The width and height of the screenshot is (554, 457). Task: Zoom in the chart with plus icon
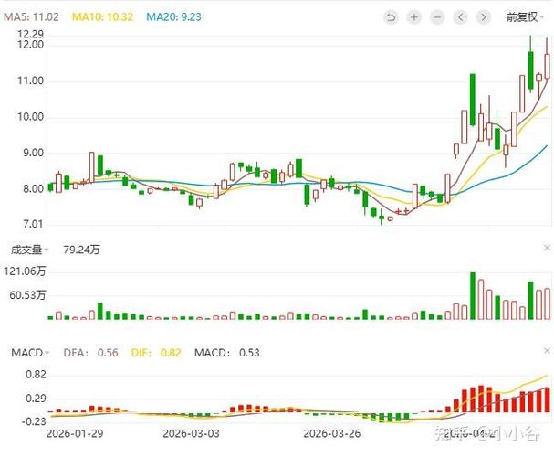tap(413, 17)
